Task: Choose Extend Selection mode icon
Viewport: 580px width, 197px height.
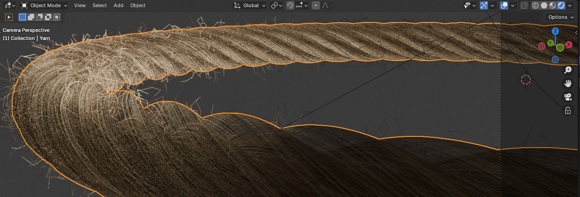Action: 31,17
